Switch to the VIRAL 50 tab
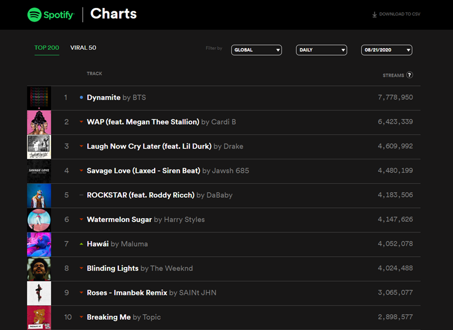This screenshot has height=330, width=453. point(83,48)
